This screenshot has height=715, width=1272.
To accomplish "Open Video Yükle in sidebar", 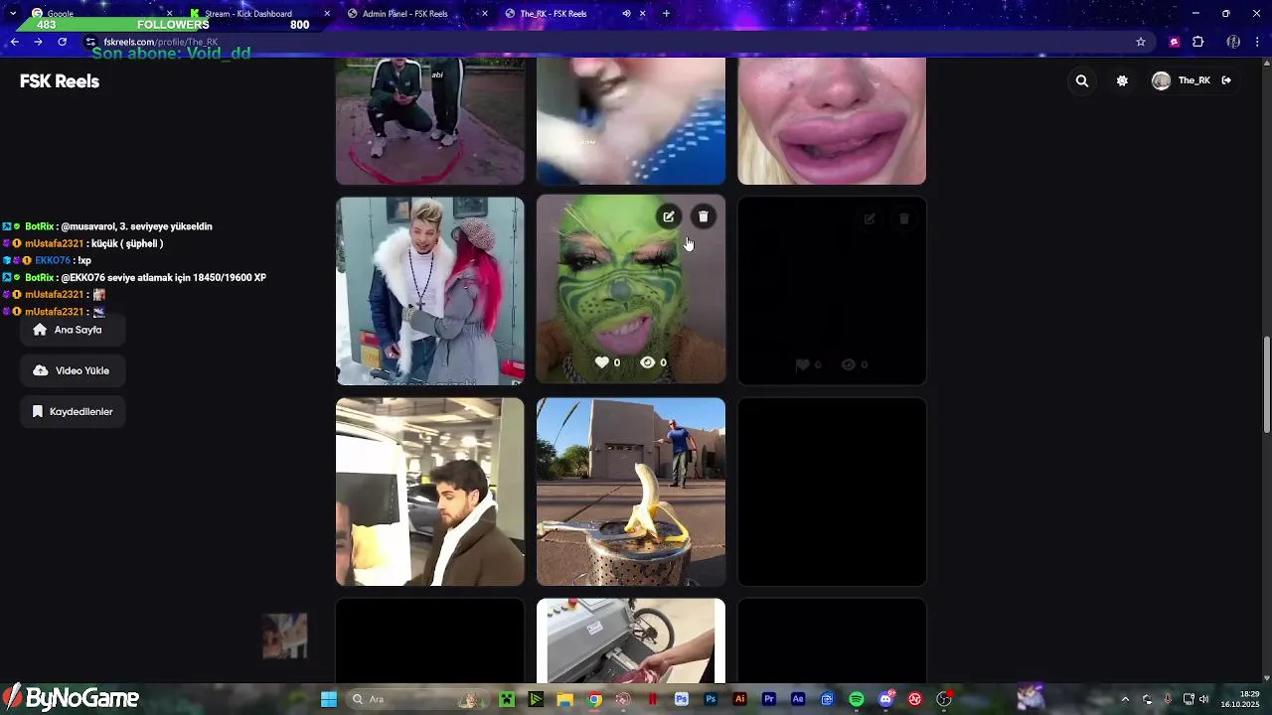I will click(x=73, y=370).
